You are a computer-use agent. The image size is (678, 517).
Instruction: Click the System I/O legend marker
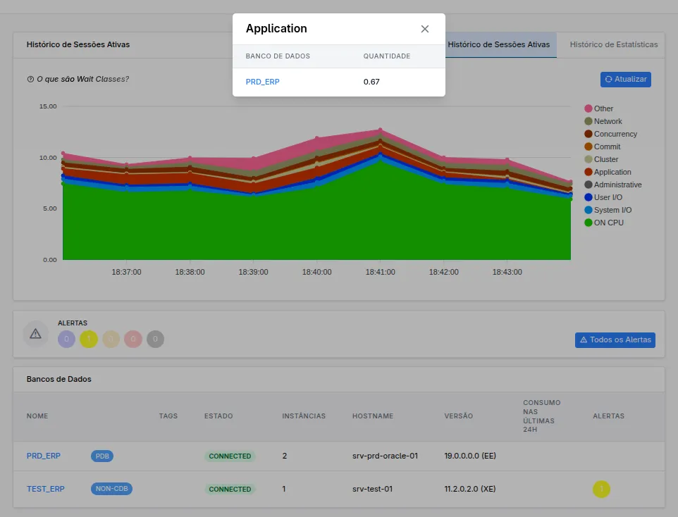588,210
